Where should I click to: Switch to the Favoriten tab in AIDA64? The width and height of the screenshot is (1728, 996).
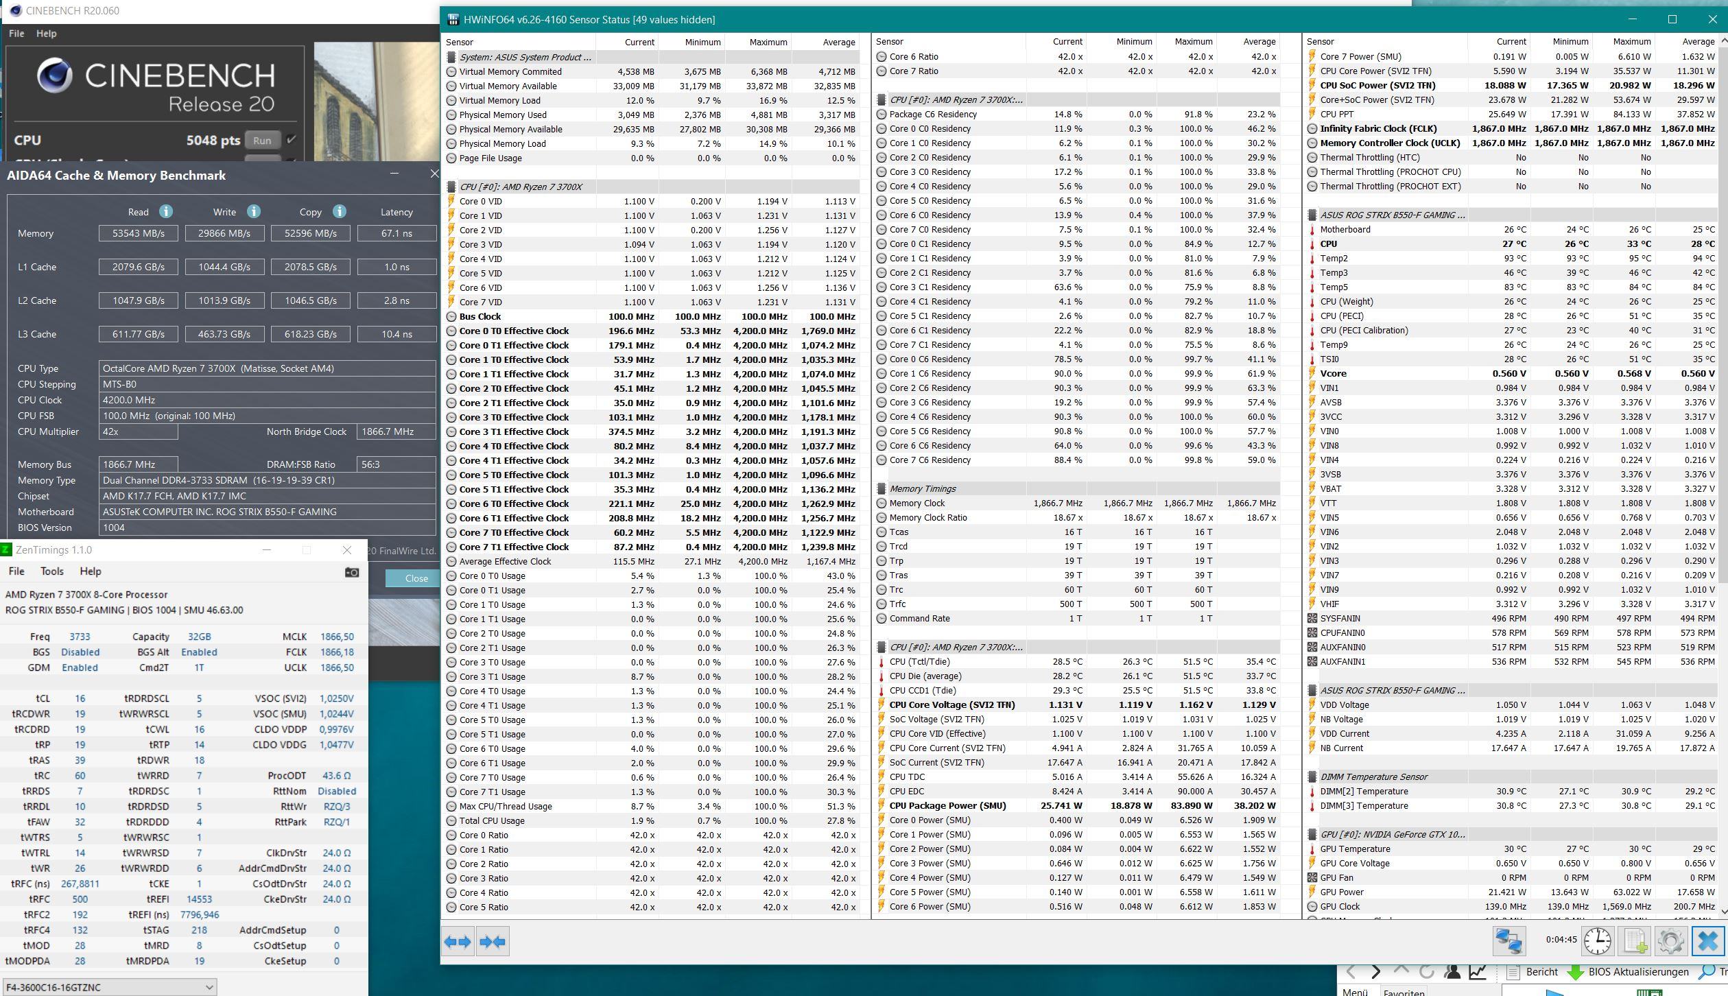1404,992
